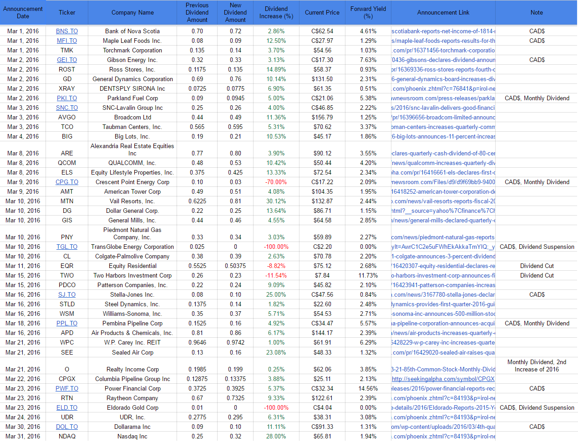The image size is (578, 443).
Task: Open the W.P. Carey increases quarterly link
Action: point(443,342)
